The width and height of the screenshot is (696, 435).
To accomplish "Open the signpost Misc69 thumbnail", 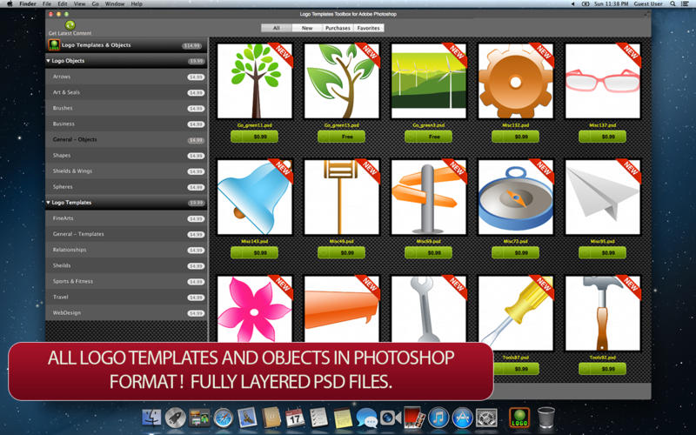I will 428,197.
